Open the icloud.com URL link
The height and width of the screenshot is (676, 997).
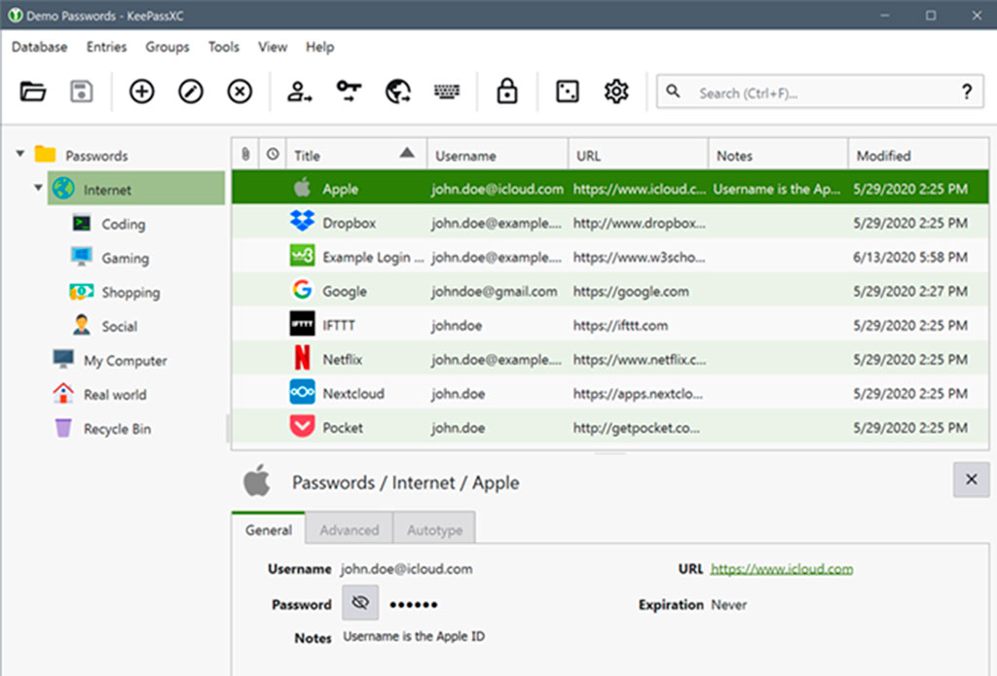(x=782, y=569)
